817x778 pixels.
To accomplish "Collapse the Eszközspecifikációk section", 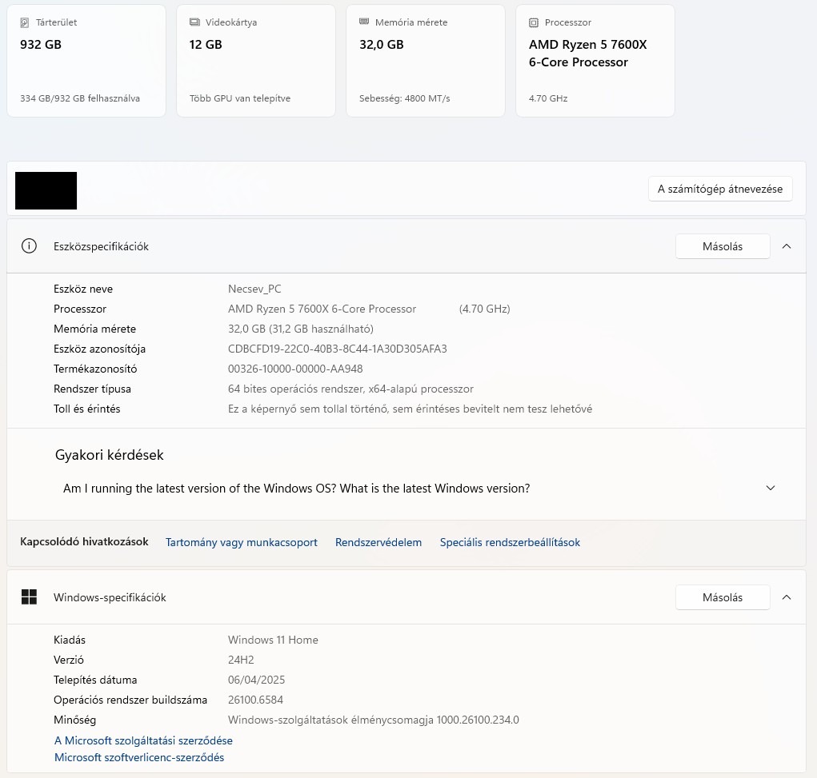I will [787, 246].
